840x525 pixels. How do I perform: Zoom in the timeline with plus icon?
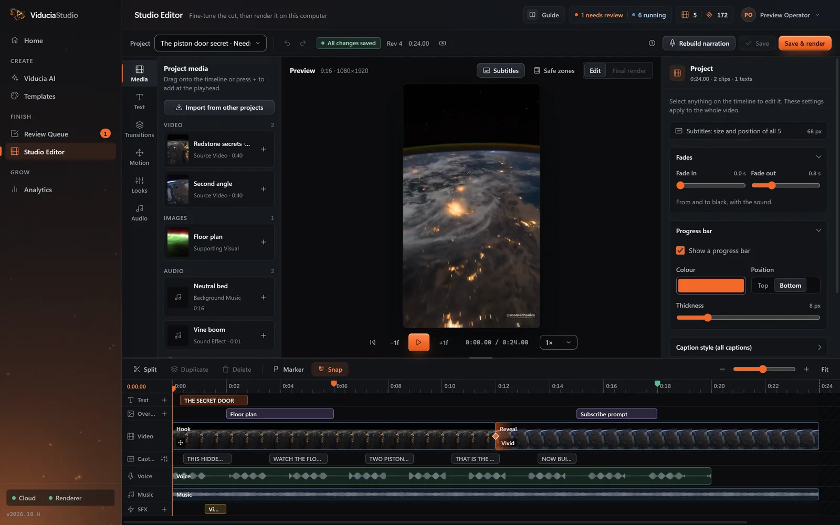coord(806,369)
